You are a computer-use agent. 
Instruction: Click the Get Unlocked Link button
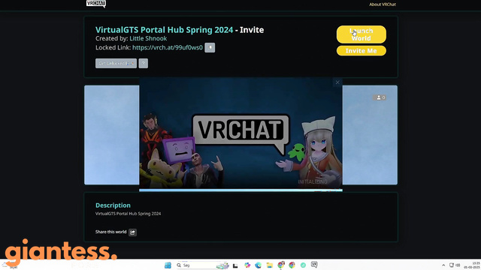pos(116,63)
